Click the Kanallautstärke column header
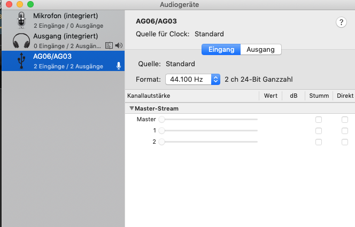 pos(149,96)
